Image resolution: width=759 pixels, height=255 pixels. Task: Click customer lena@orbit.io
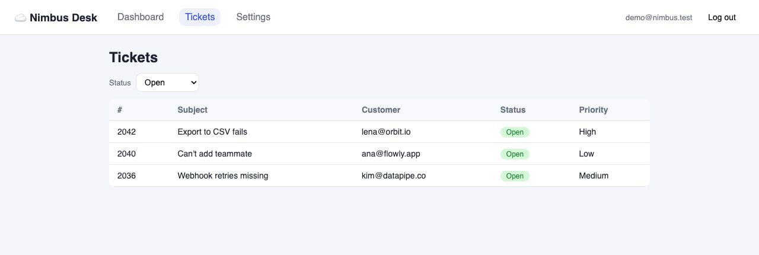(386, 132)
